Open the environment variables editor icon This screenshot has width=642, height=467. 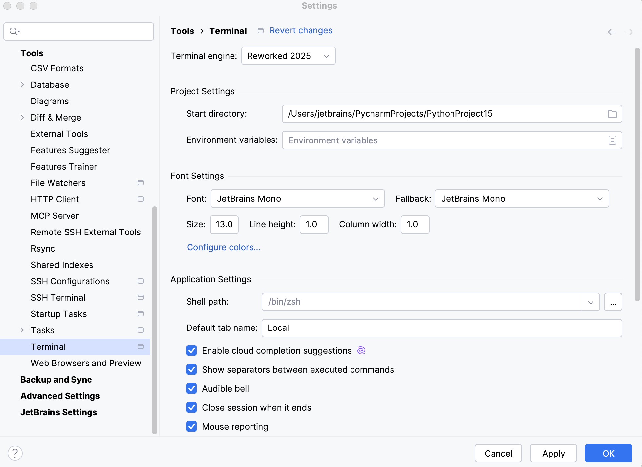(x=612, y=140)
